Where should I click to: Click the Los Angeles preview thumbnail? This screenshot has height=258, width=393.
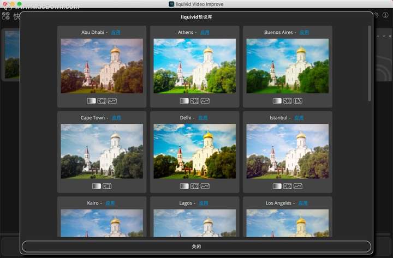[x=288, y=223]
